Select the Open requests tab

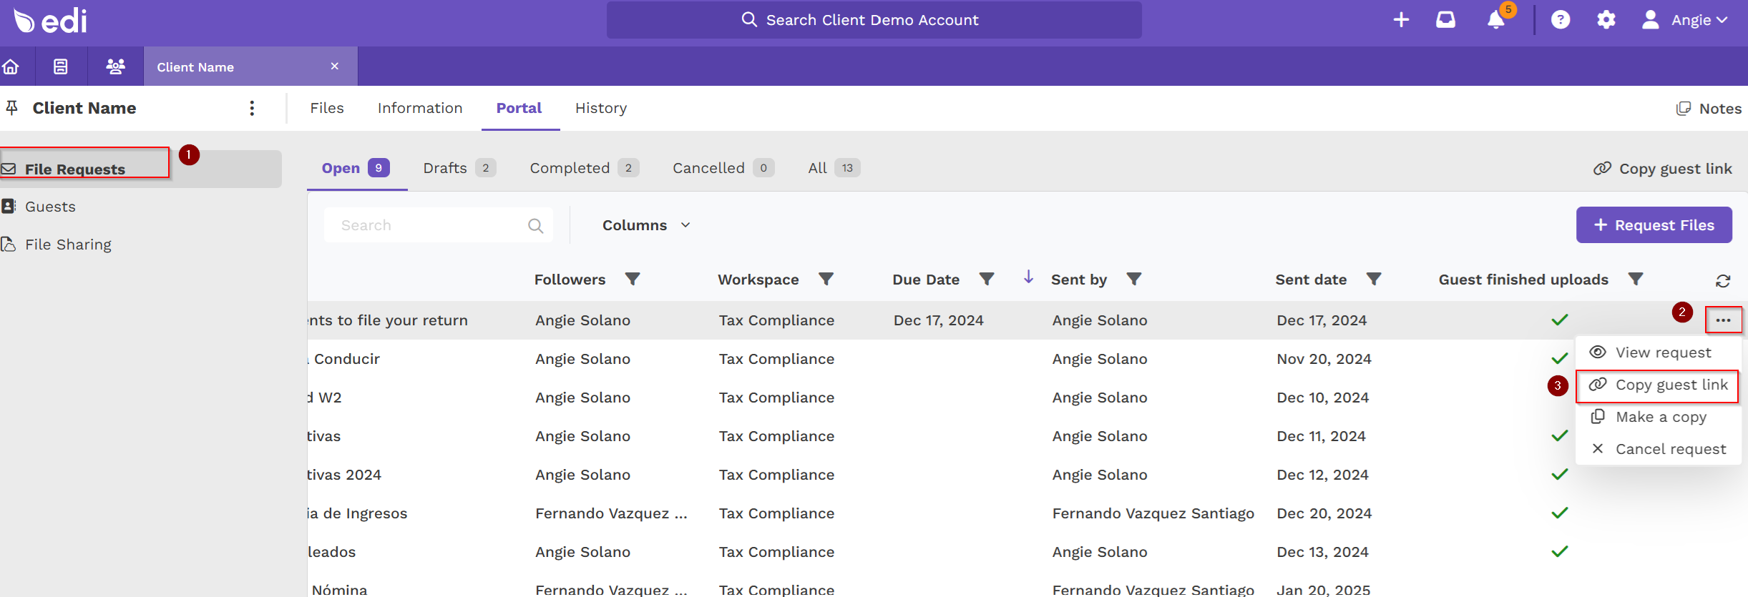coord(356,168)
